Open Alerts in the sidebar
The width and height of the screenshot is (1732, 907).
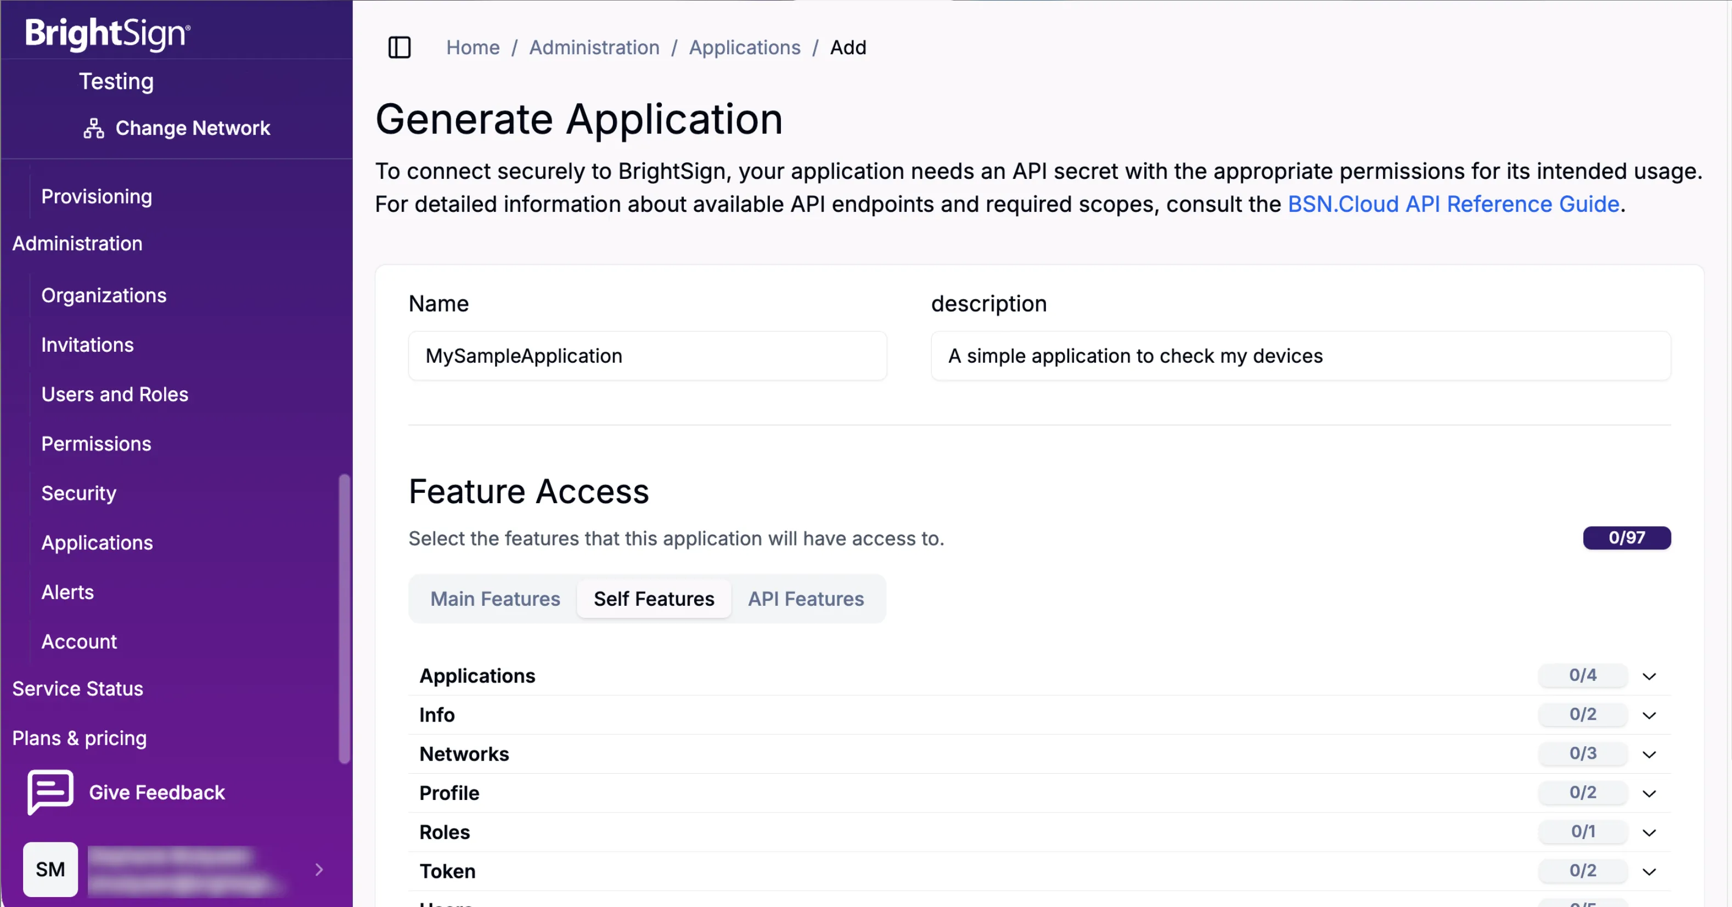[x=68, y=591]
